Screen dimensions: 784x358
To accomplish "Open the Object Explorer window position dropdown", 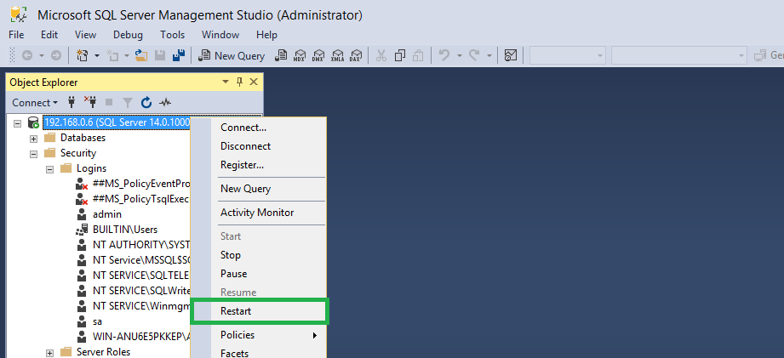I will click(x=226, y=82).
